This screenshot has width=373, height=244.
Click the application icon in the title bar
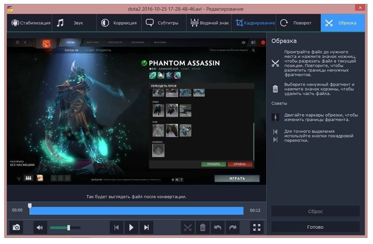click(10, 9)
